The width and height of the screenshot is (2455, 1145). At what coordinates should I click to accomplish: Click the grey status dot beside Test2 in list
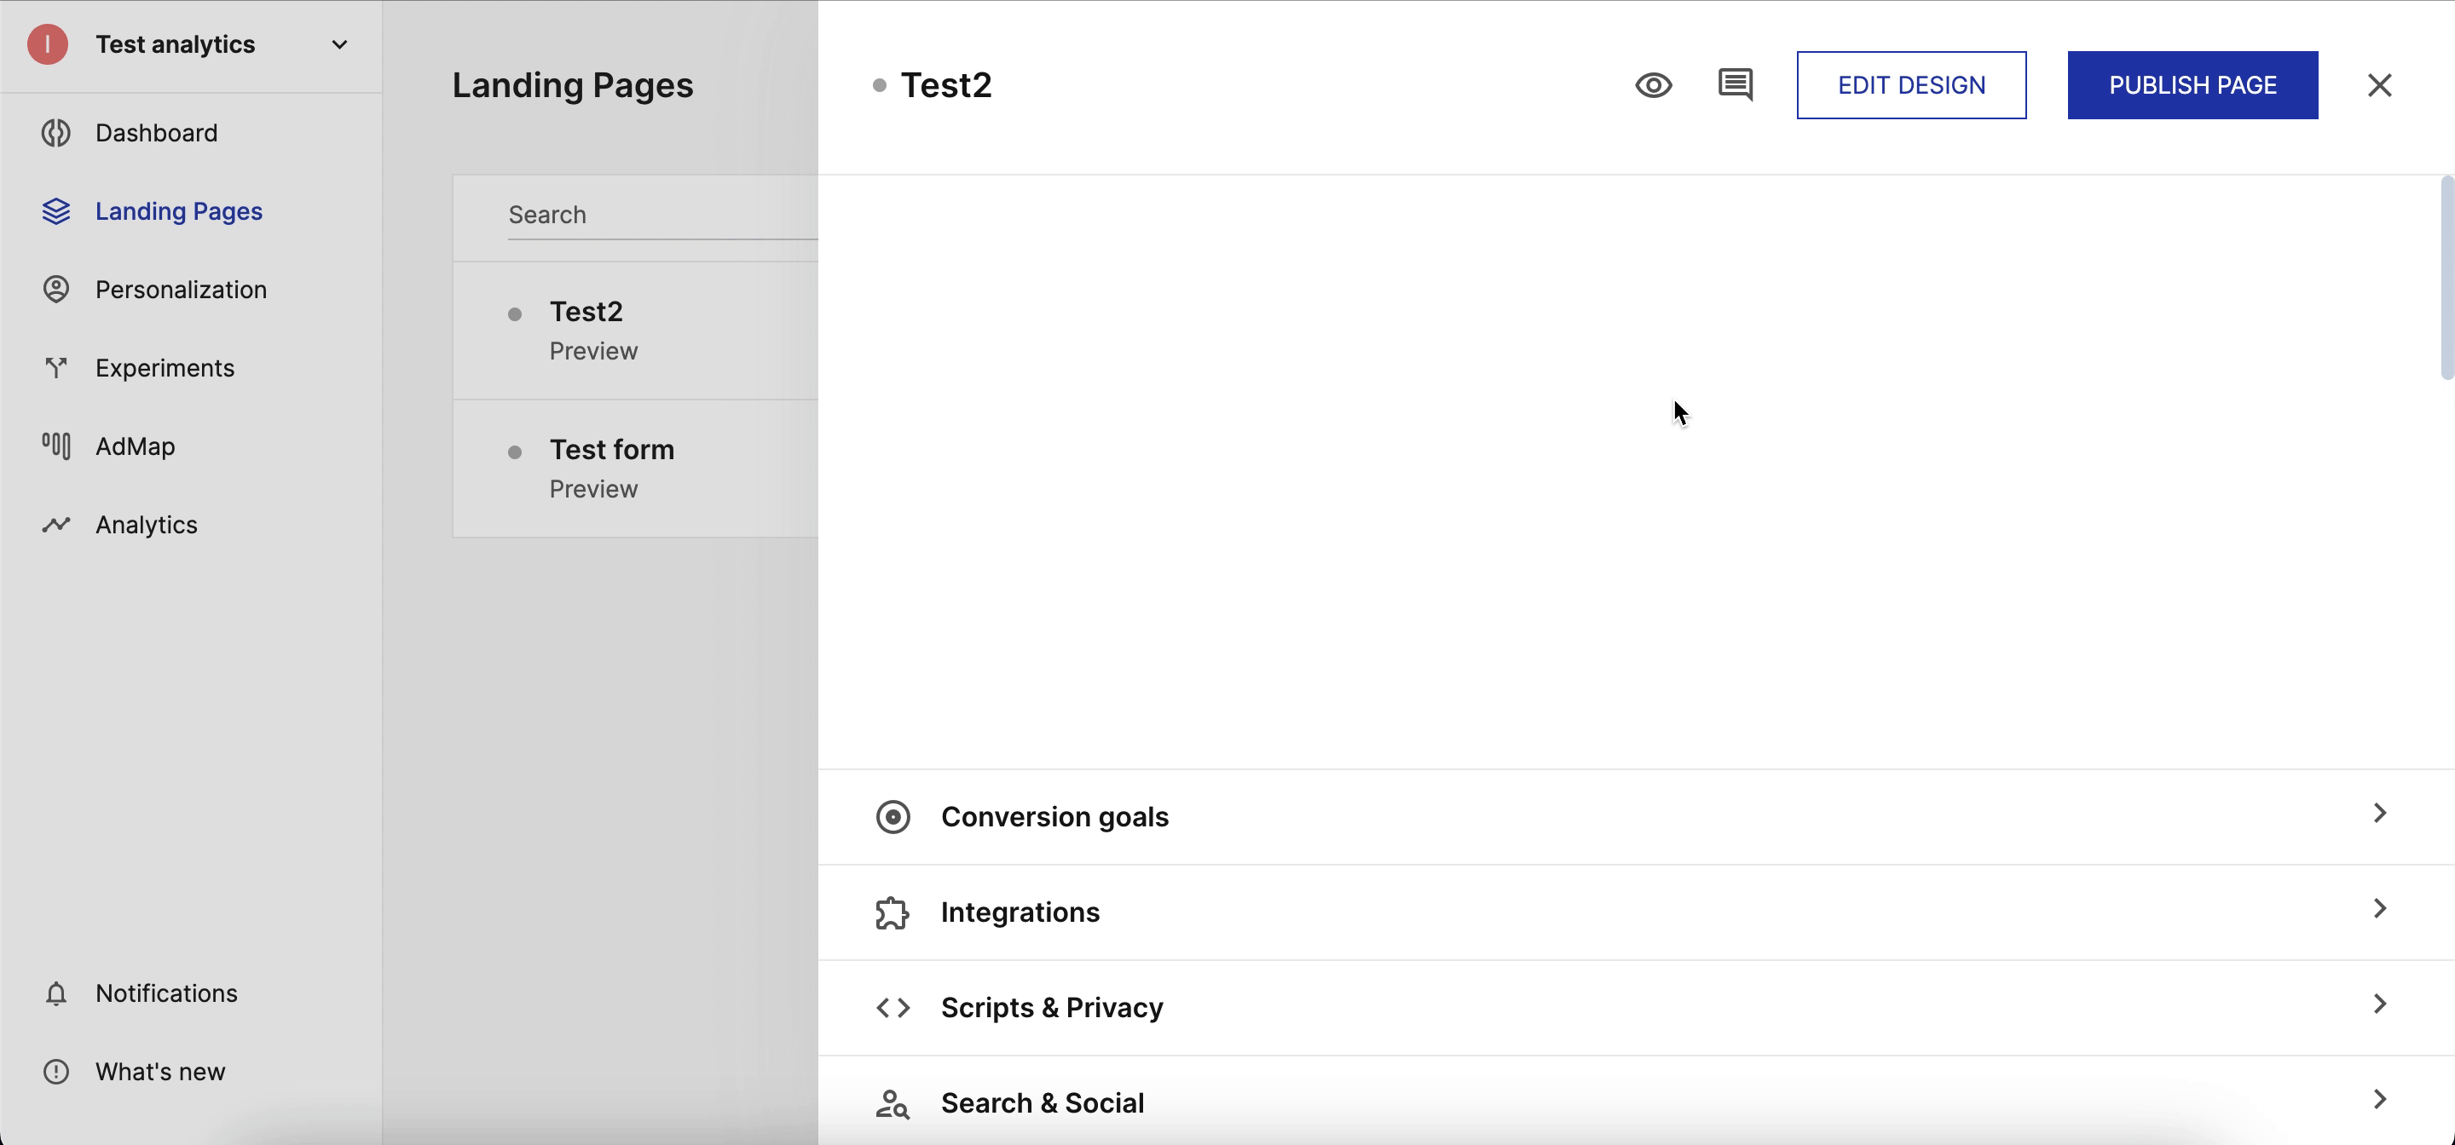(515, 314)
